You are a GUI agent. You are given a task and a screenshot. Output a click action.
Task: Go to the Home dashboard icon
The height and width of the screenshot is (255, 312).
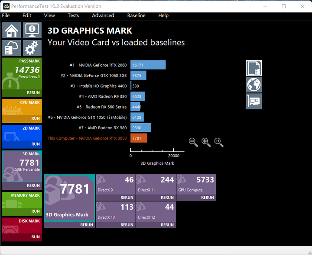click(x=12, y=30)
